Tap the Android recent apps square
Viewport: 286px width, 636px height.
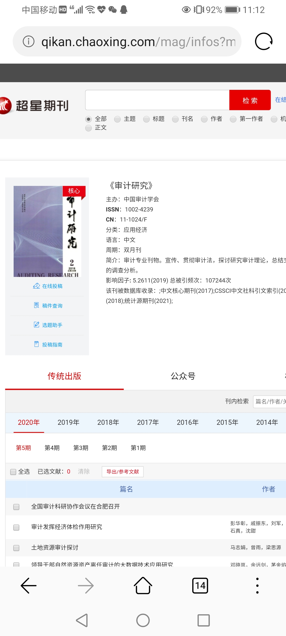tap(204, 620)
